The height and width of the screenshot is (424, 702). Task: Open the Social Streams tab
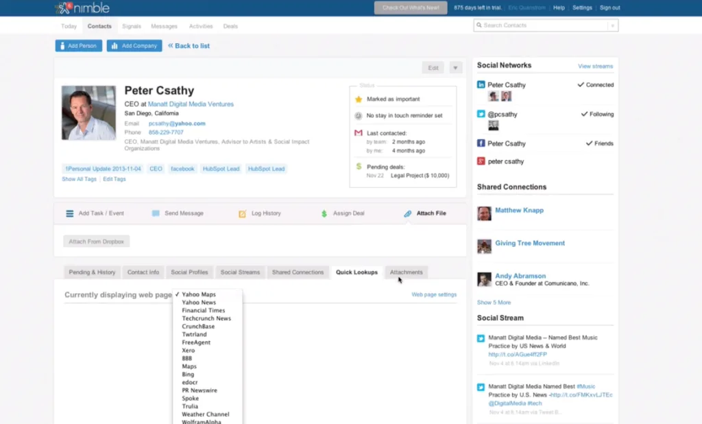point(240,272)
